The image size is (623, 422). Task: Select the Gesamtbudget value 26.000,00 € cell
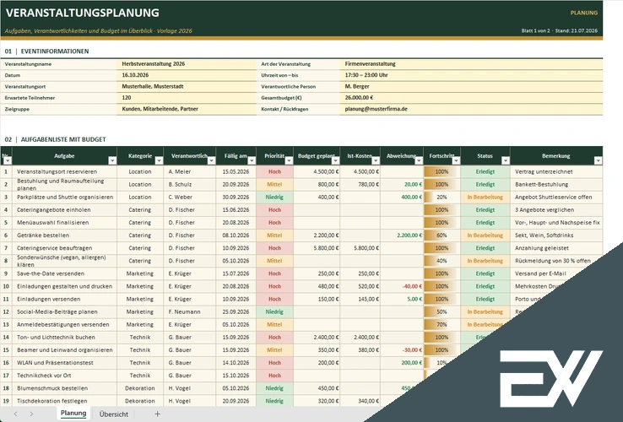471,98
